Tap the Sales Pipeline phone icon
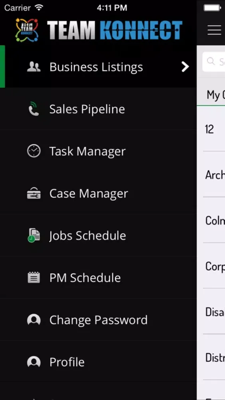225x400 pixels. 34,109
